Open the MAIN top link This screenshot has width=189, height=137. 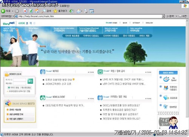(x=125, y=23)
